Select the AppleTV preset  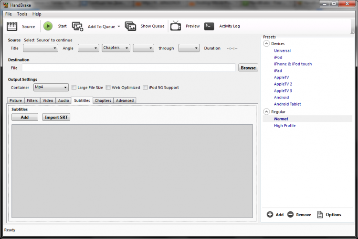tap(281, 78)
